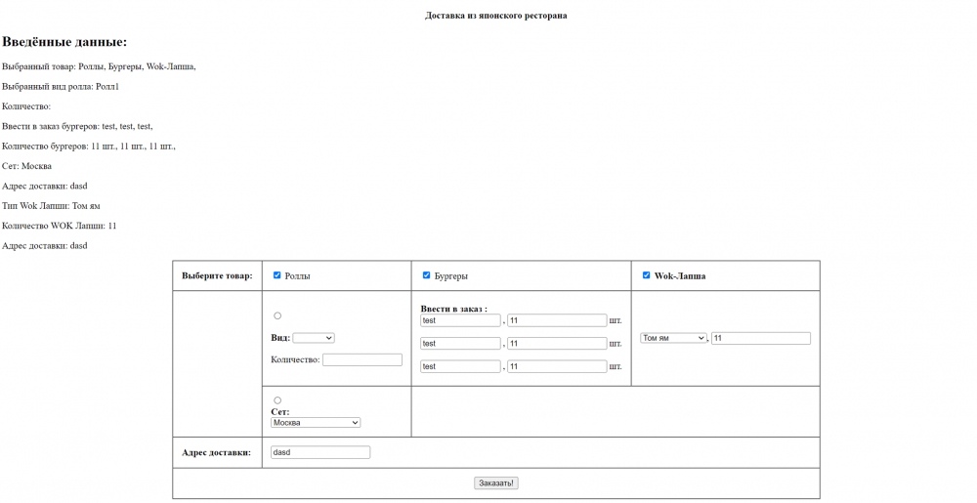Select the radio button above Вид

tap(277, 315)
